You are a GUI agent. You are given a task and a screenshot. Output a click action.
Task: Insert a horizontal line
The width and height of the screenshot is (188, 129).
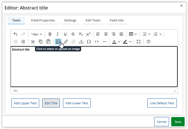tap(104, 42)
